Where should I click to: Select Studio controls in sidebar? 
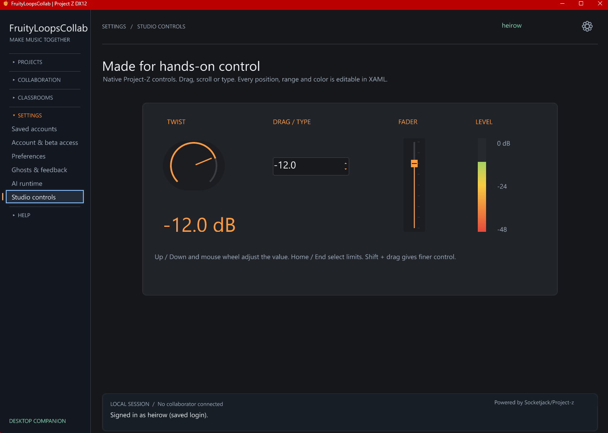click(45, 197)
